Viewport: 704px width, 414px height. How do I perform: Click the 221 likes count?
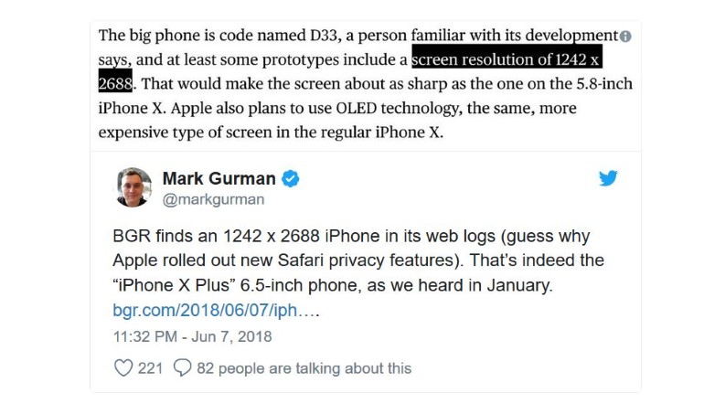point(150,368)
